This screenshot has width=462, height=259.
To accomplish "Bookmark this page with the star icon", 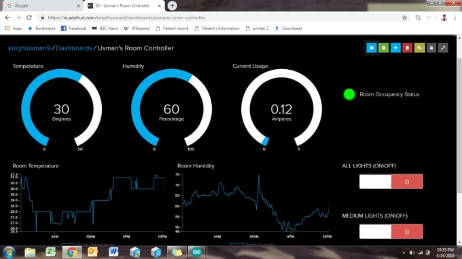I will [x=404, y=18].
